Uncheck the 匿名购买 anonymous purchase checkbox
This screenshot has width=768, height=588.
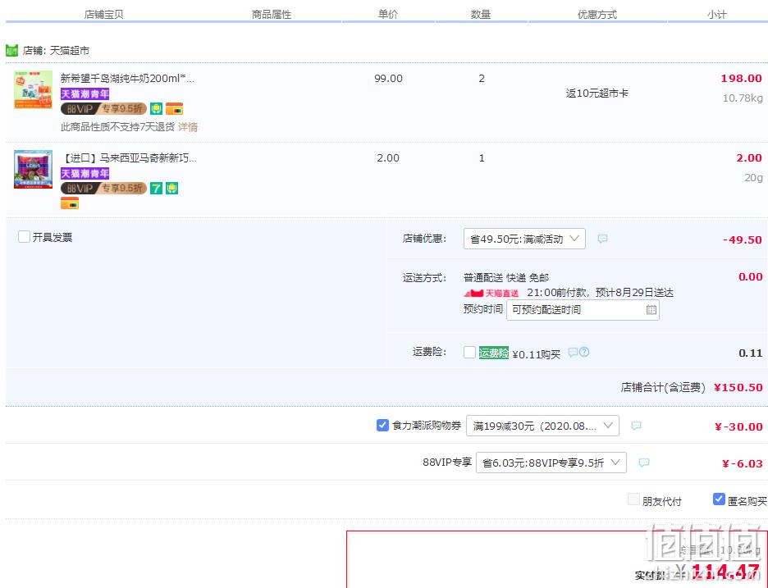(719, 499)
